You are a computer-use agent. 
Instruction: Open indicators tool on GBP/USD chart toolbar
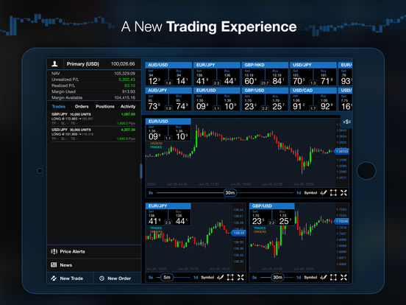(x=324, y=278)
